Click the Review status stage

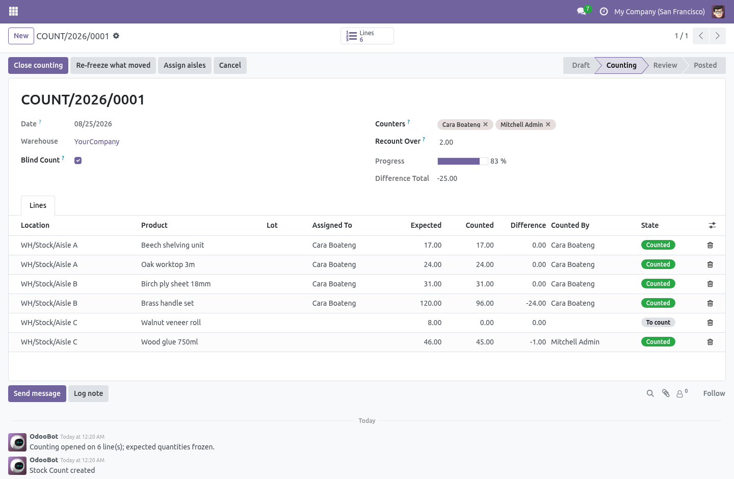pos(665,65)
